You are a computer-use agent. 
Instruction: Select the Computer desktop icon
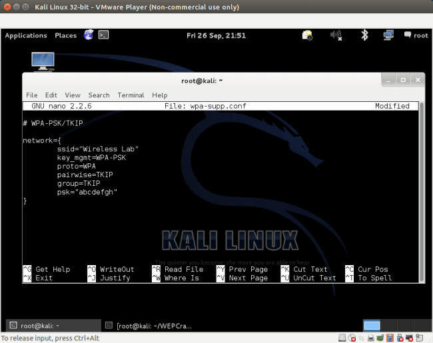43,61
